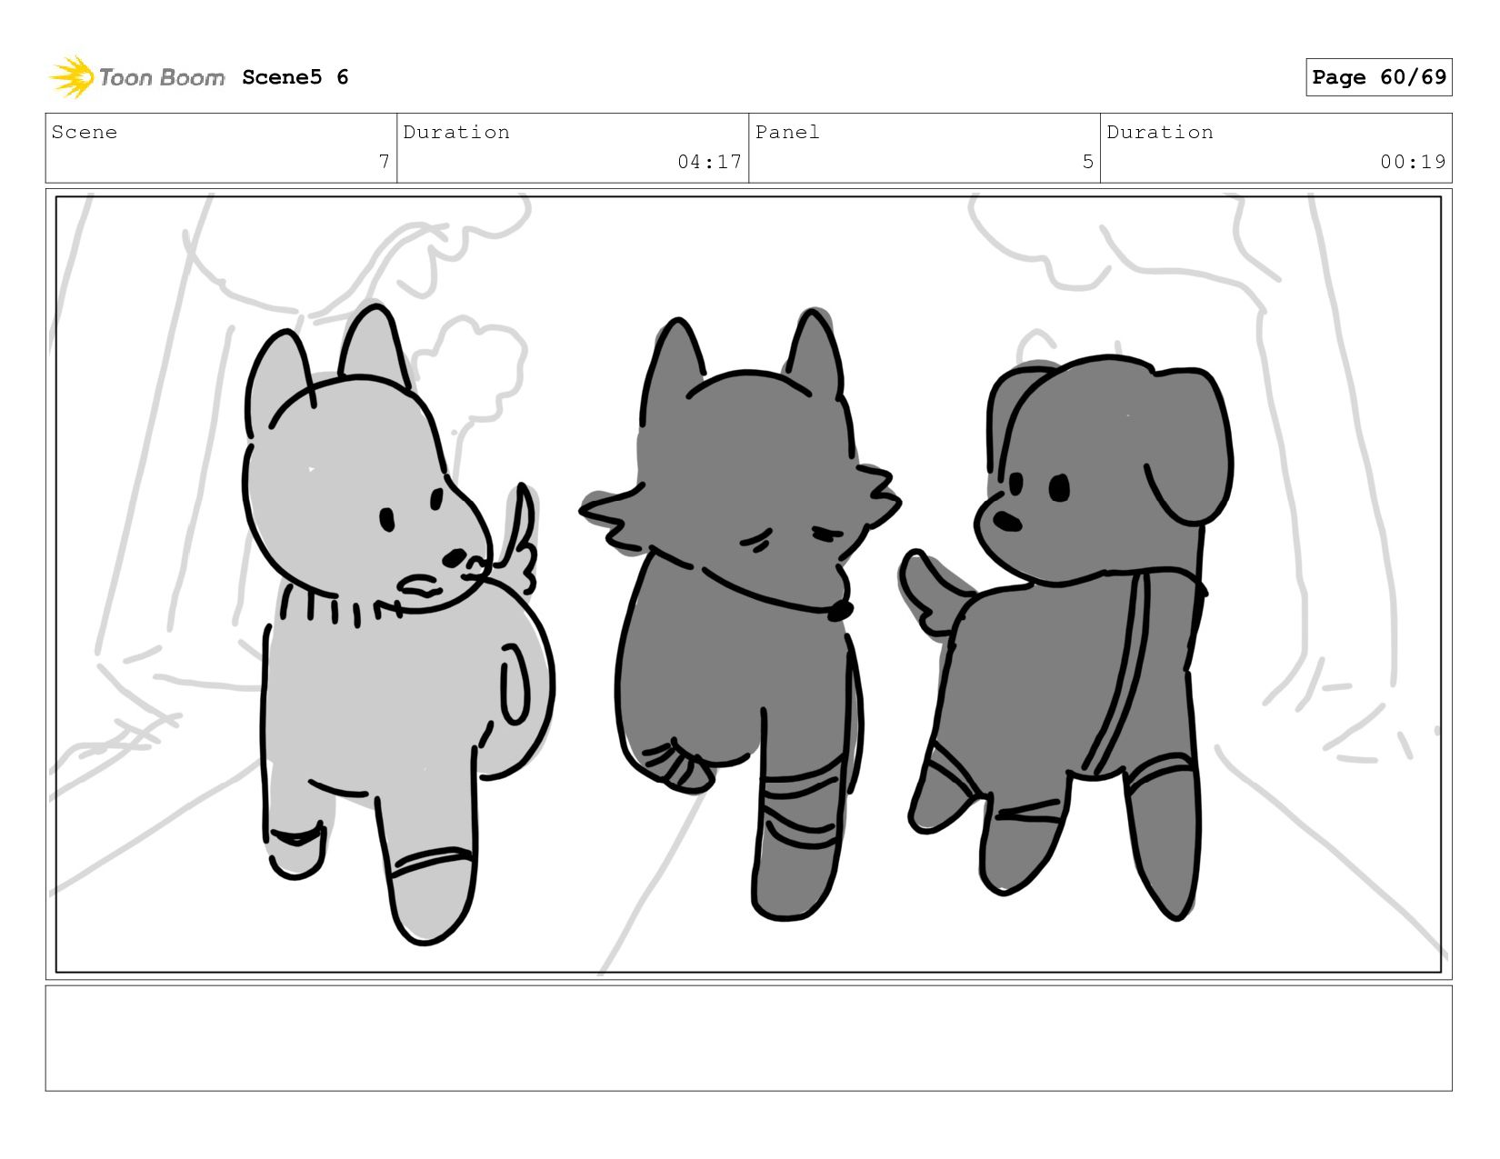Select the 'Panel' header label
The width and height of the screenshot is (1500, 1159).
pyautogui.click(x=787, y=132)
